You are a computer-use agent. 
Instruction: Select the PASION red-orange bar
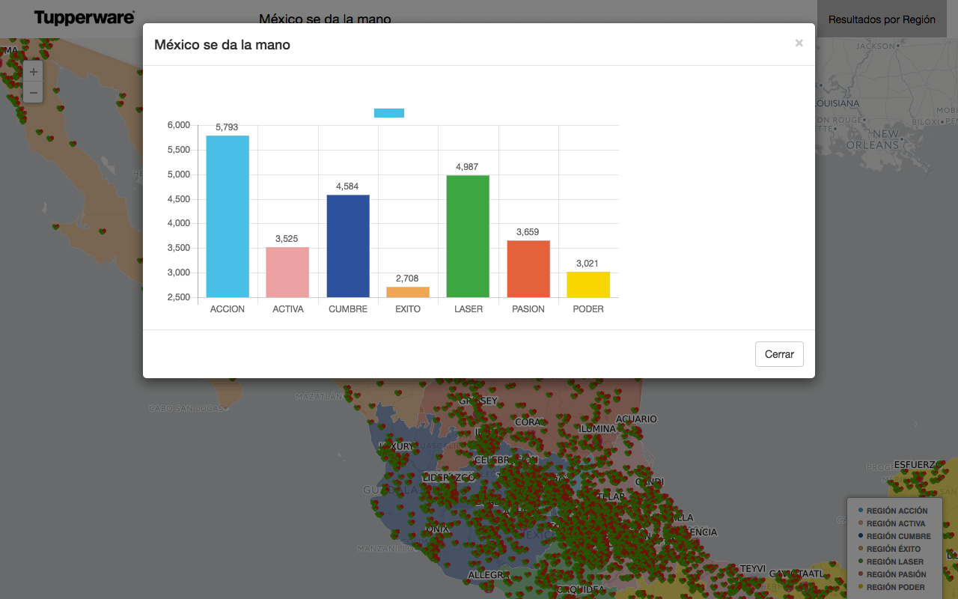pos(528,269)
